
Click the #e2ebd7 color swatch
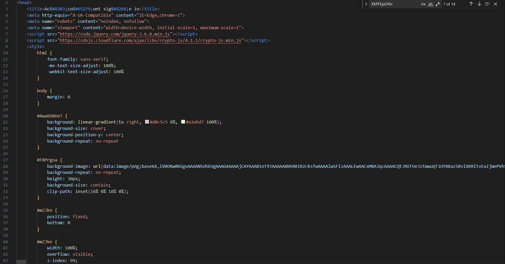coord(183,122)
